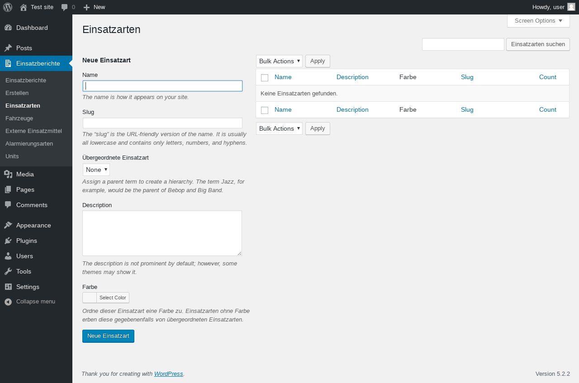Click the Plugins plug icon
Image resolution: width=579 pixels, height=383 pixels.
coord(8,241)
